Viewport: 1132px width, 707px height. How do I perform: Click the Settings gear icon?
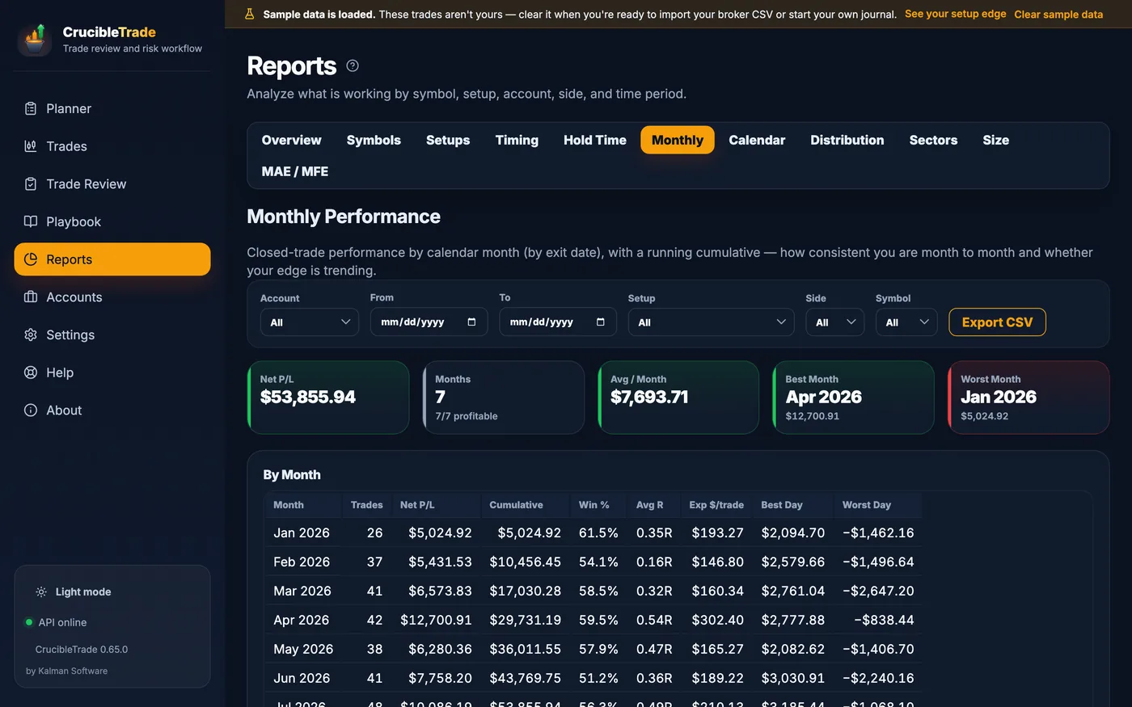pyautogui.click(x=31, y=335)
